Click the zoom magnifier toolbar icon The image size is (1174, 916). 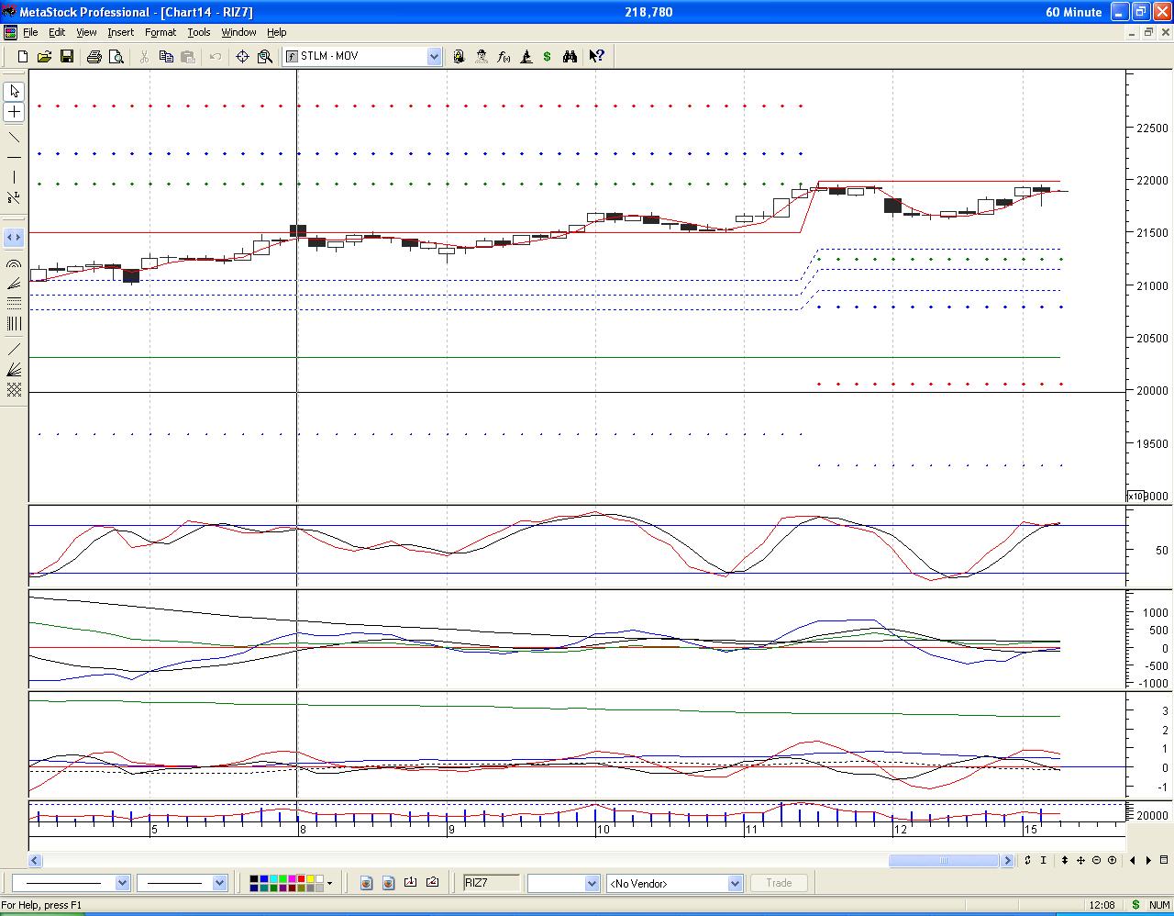265,56
